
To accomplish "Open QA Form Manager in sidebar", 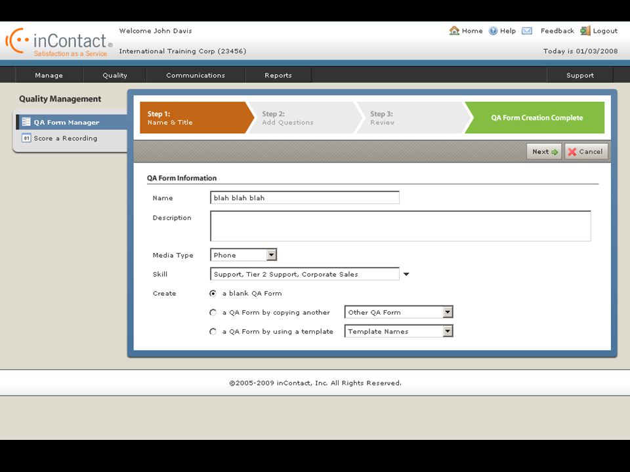I will (x=72, y=122).
